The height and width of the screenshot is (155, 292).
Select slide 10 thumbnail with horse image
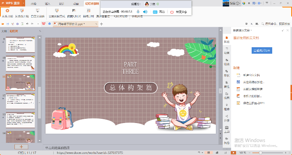tap(21, 64)
